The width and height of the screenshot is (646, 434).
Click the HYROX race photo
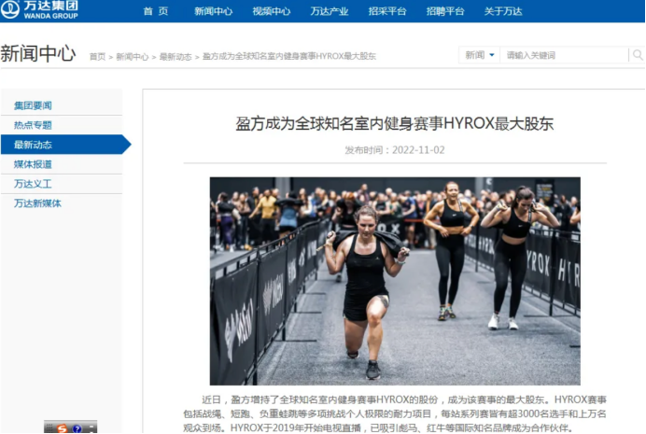coord(395,281)
